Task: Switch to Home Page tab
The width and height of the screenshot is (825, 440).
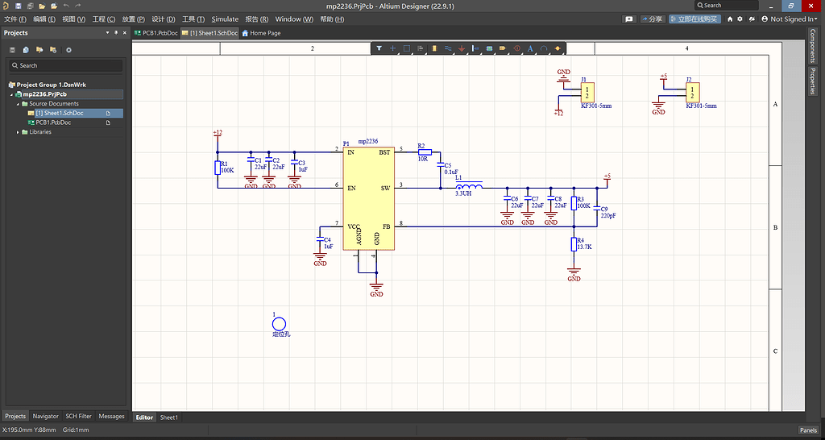Action: [x=262, y=32]
